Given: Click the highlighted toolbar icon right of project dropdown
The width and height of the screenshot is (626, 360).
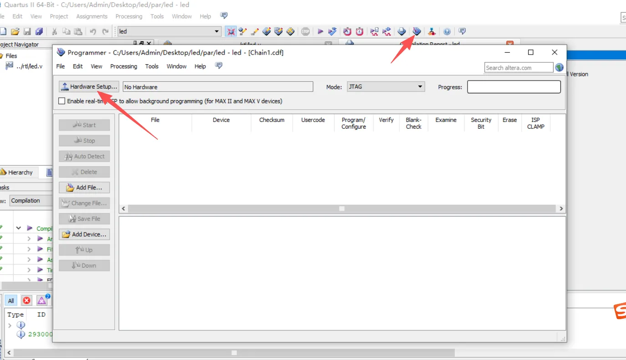Looking at the screenshot, I should coord(231,31).
